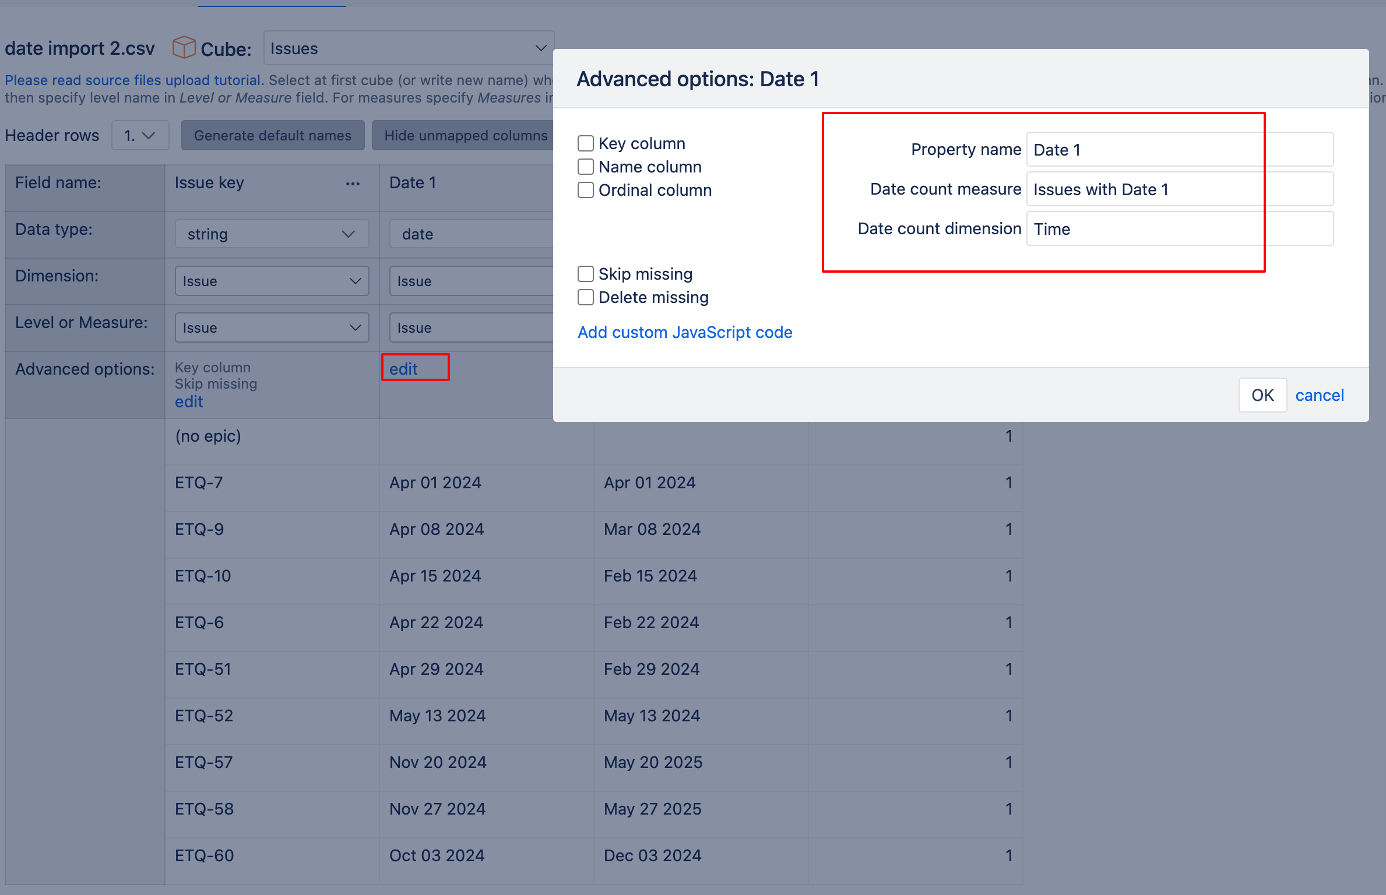Click edit link under Issue key advanced options
Screen dimensions: 1386x895
tap(189, 401)
